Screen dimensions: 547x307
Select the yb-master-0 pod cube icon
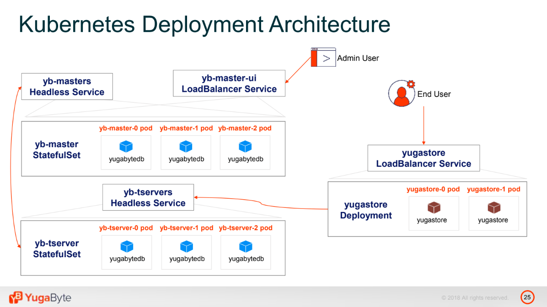coord(126,146)
